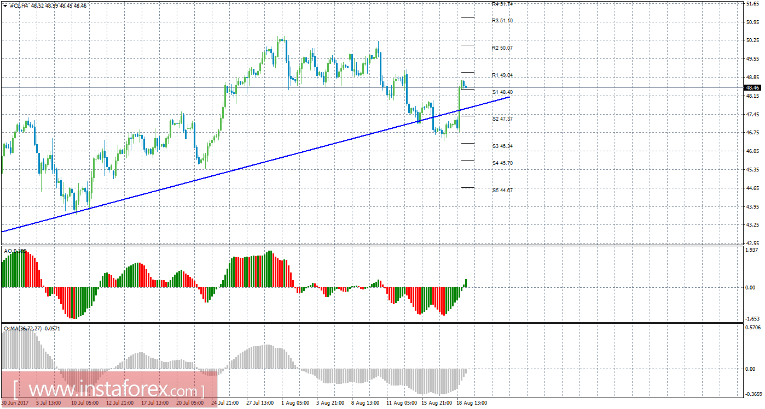The width and height of the screenshot is (765, 409).
Task: Select the S2 47.37 support label
Action: click(x=502, y=119)
